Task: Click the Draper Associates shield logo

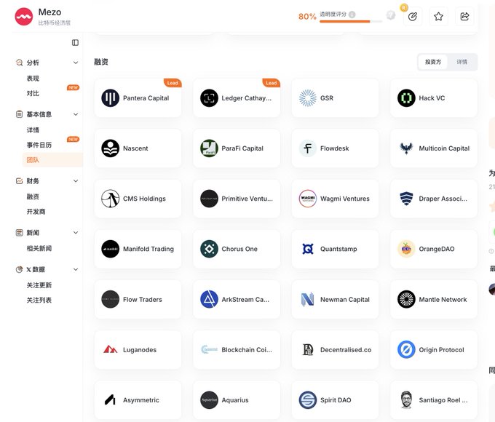Action: [406, 199]
